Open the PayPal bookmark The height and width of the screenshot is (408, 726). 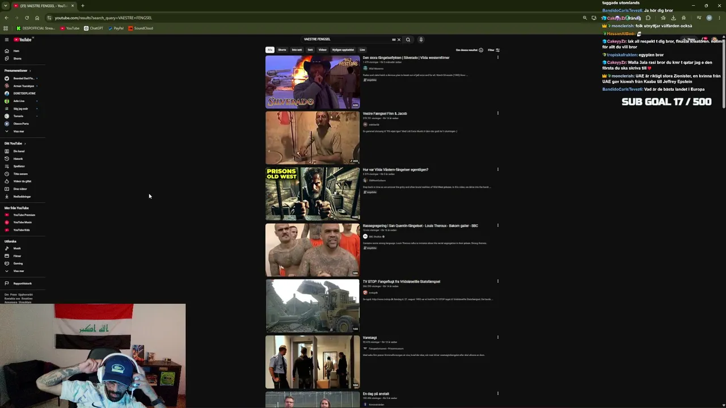(116, 28)
